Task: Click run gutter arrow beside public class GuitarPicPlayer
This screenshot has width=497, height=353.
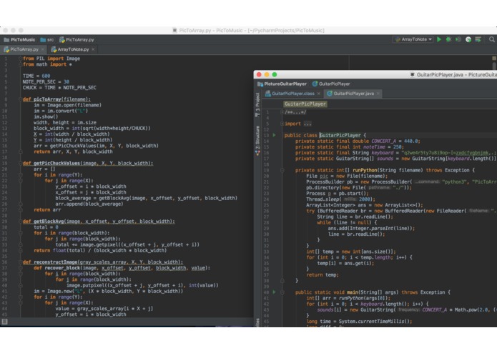Action: pos(274,135)
